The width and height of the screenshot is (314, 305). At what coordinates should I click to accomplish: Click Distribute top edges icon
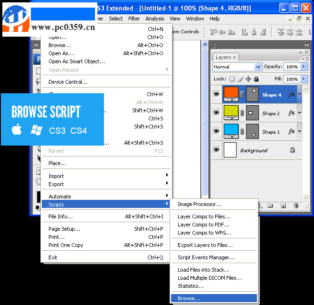tap(281, 32)
